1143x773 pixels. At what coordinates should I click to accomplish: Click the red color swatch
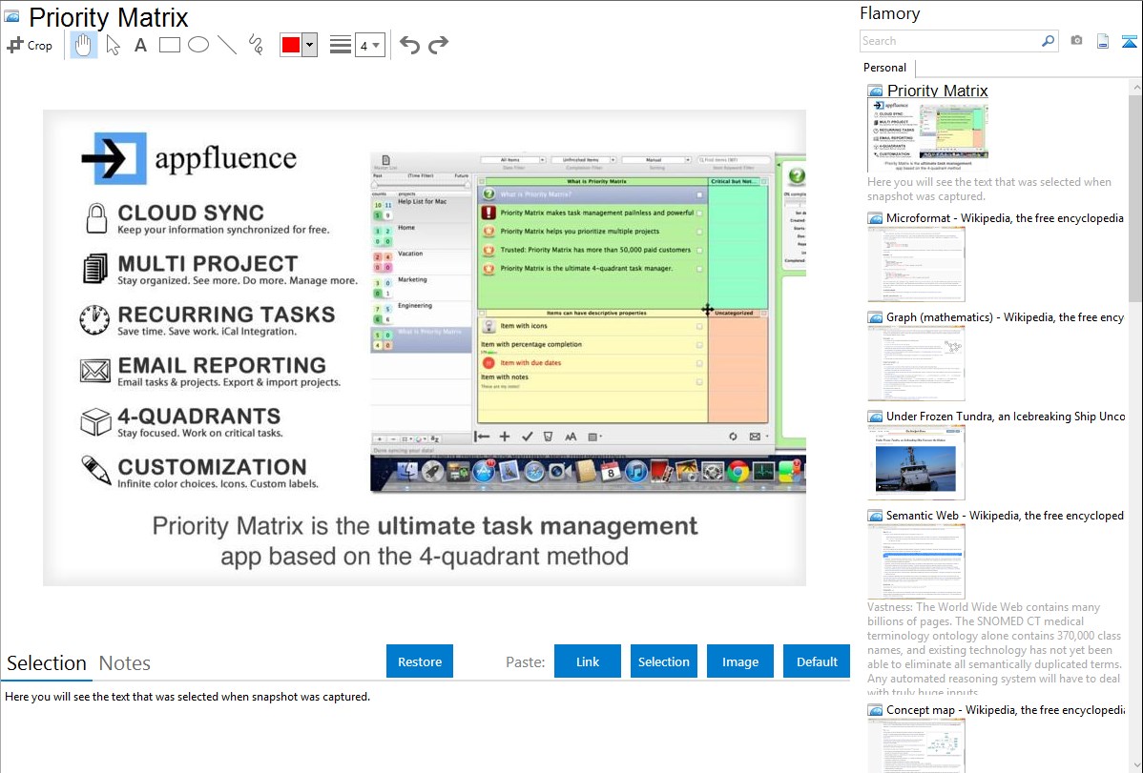click(x=290, y=45)
